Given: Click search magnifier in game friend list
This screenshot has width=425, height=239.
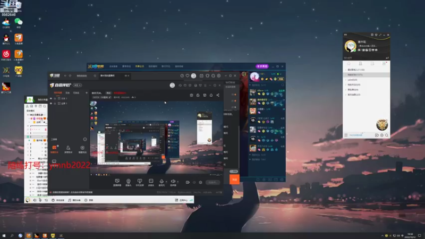Looking at the screenshot, I should (x=283, y=85).
